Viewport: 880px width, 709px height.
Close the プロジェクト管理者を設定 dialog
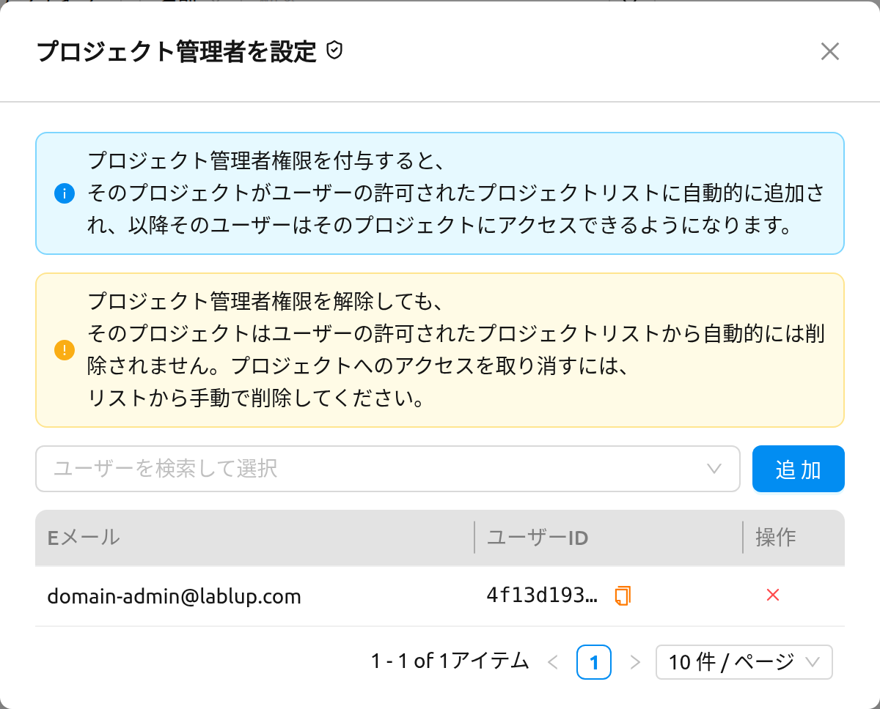tap(829, 51)
